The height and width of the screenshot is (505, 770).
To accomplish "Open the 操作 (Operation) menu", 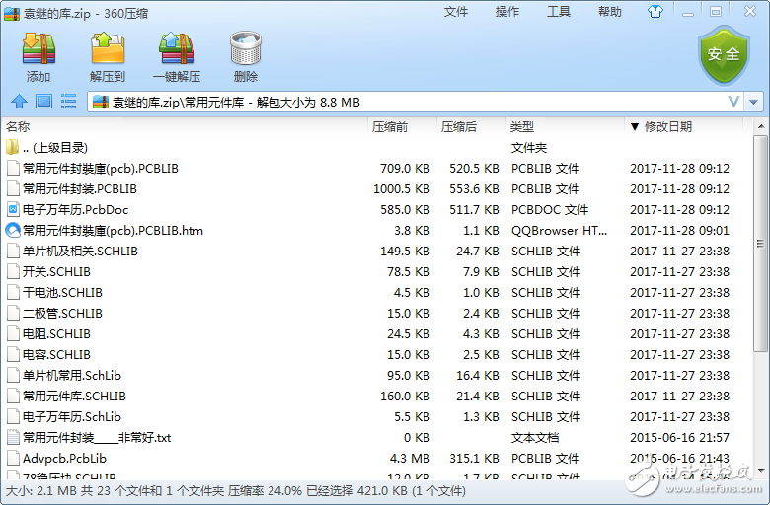I will [507, 12].
